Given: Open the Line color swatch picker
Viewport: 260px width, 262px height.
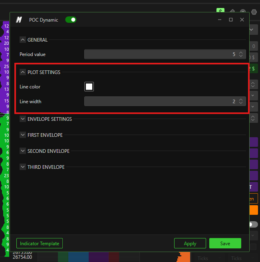Looking at the screenshot, I should pos(89,86).
